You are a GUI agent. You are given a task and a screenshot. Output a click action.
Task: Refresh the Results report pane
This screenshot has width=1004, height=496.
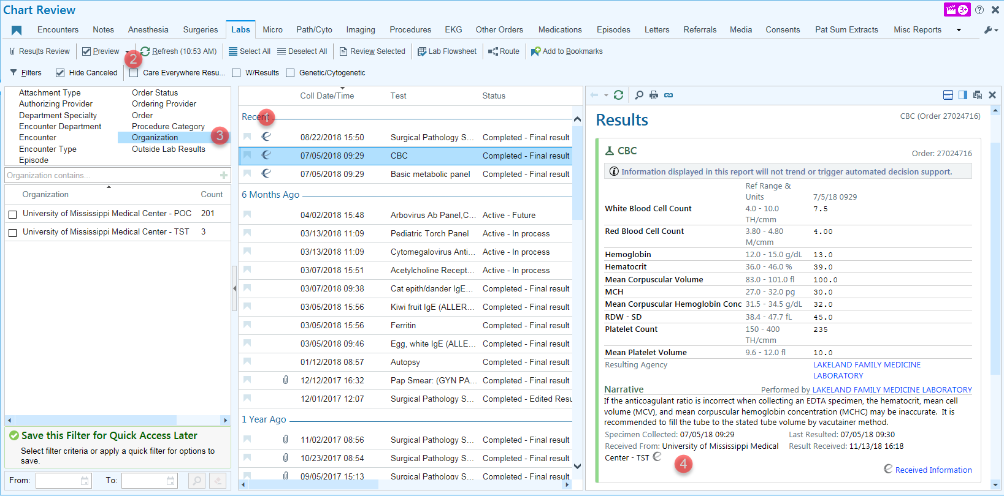point(618,95)
